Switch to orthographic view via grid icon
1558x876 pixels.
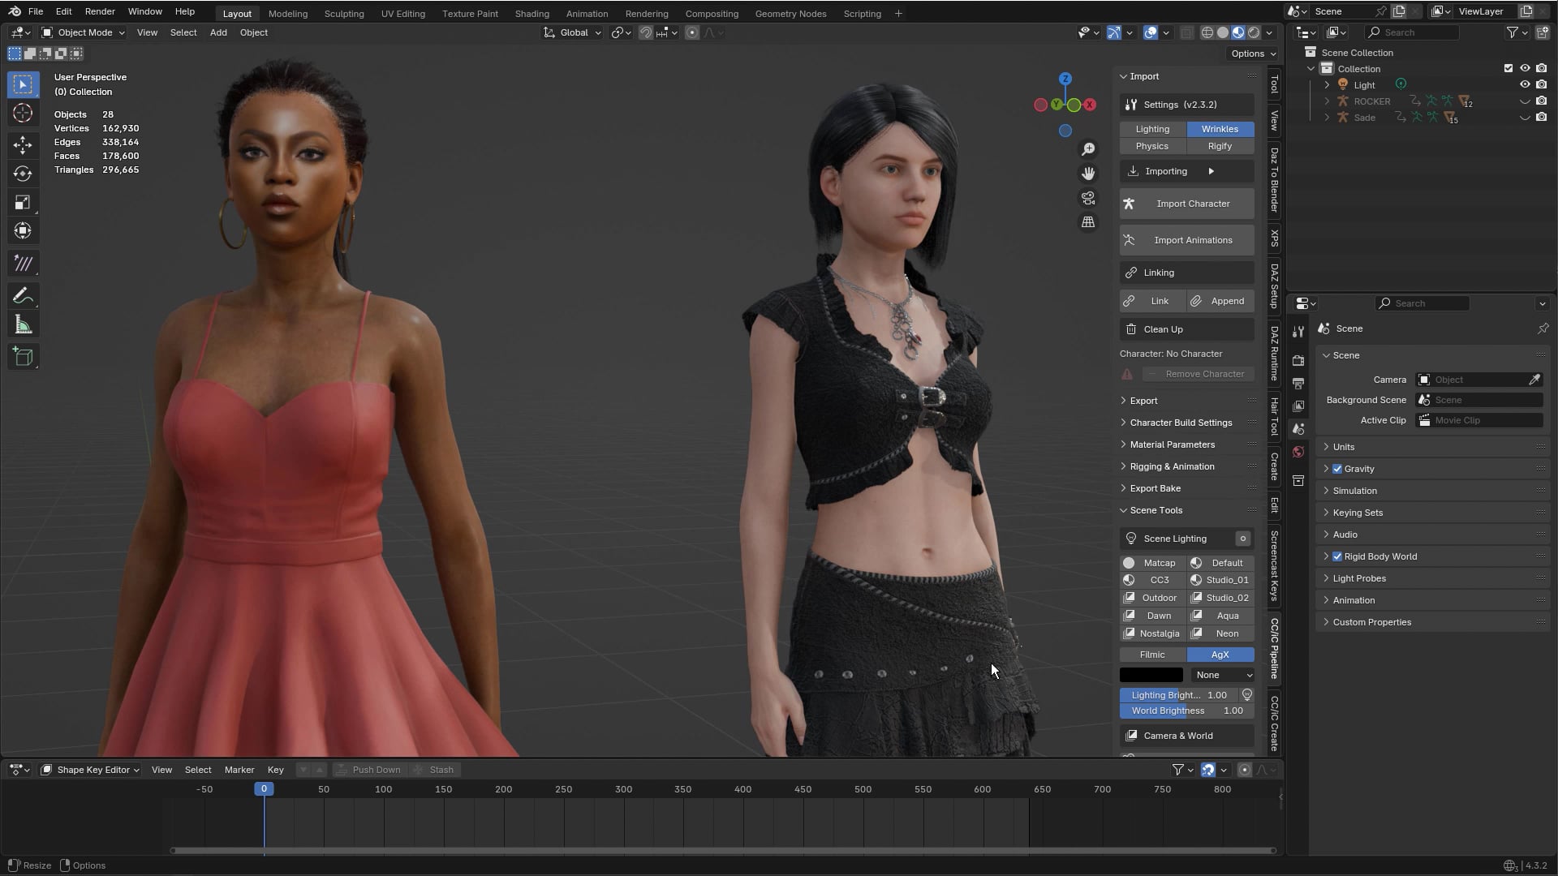[x=1088, y=222]
